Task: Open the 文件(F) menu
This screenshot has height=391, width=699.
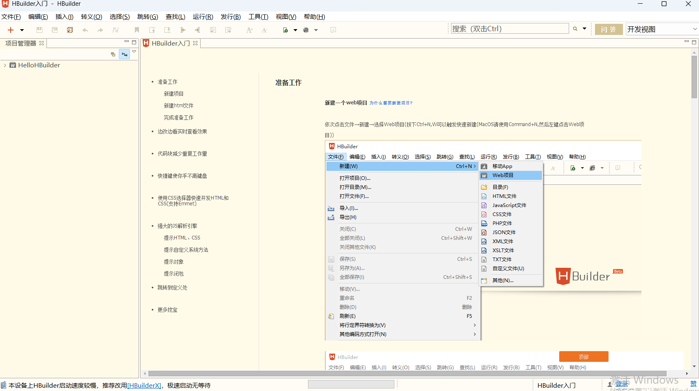Action: coord(11,17)
